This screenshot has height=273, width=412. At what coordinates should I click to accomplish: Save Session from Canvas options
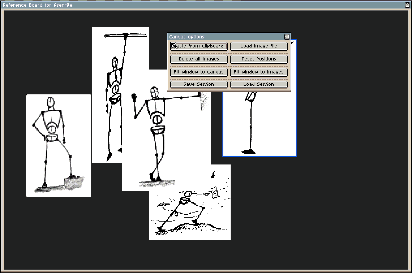pos(199,84)
